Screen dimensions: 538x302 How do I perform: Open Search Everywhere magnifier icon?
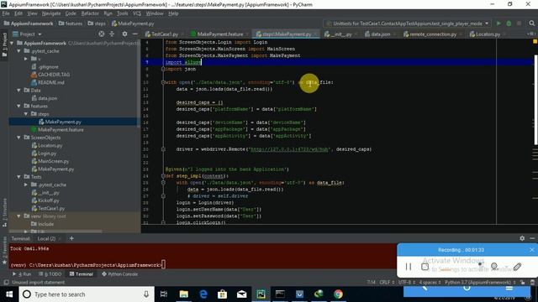point(531,23)
